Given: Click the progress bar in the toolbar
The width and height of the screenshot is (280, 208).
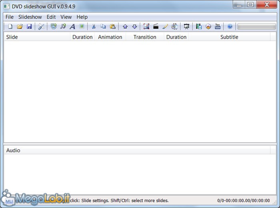Looking at the screenshot, I should click(x=257, y=27).
